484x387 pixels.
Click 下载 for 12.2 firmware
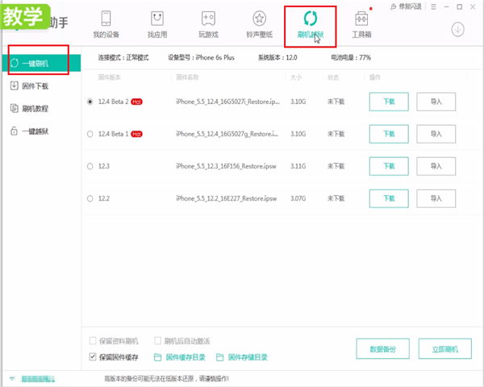[x=389, y=198]
